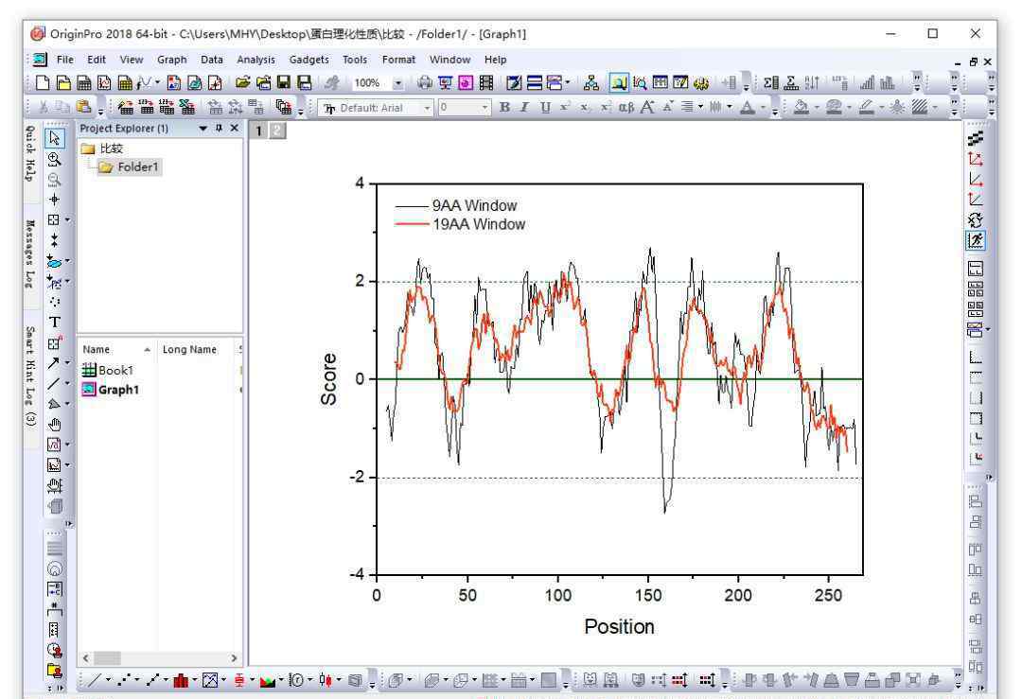This screenshot has width=1022, height=699.
Task: Open the zoom percentage 100% dropdown
Action: coord(398,82)
